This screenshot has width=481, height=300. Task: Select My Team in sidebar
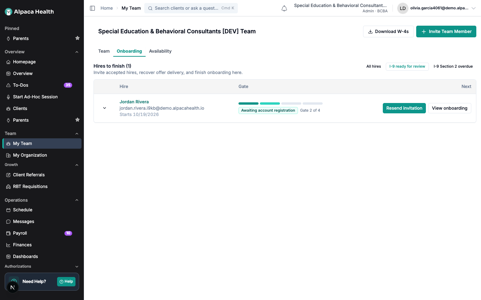[x=42, y=143]
